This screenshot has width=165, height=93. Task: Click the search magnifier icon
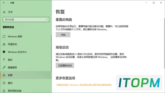pyautogui.click(x=47, y=20)
